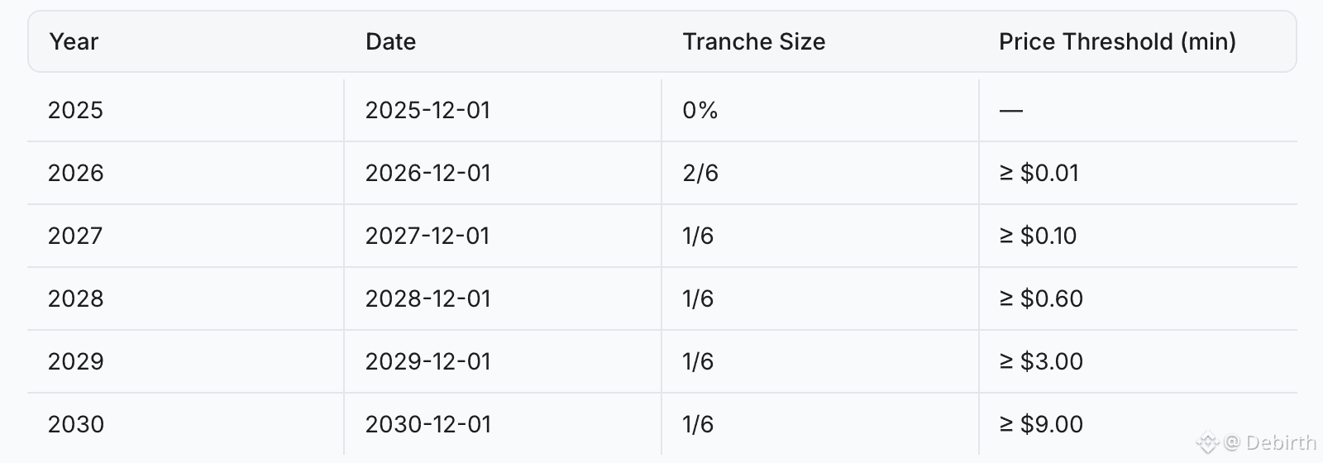Click the @ Debirth watermark text
The width and height of the screenshot is (1323, 463).
pos(1270,442)
